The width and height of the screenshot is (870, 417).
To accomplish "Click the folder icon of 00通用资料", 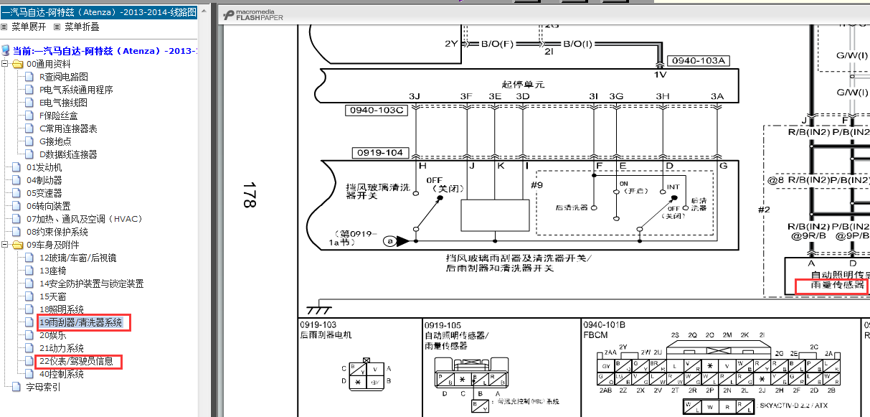I will coord(18,64).
